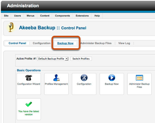Click the Configuration Wizard label
Viewport: 155px width, 123px height.
29,84
